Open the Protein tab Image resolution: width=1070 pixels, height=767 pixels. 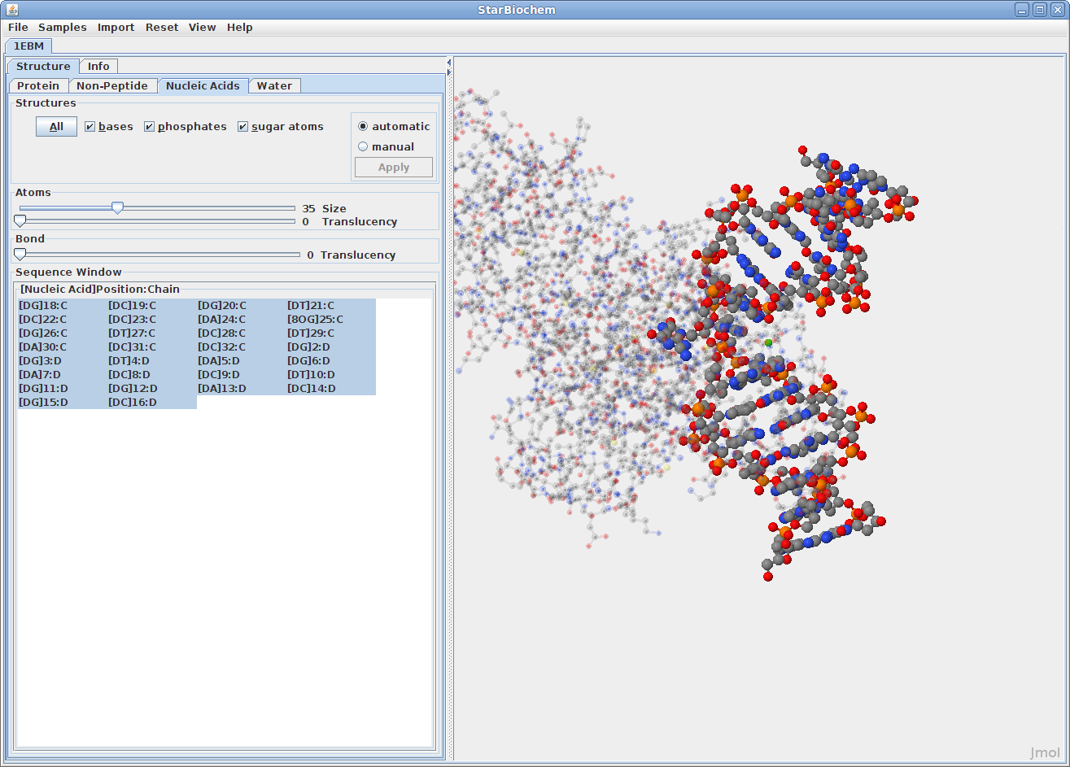pyautogui.click(x=38, y=85)
